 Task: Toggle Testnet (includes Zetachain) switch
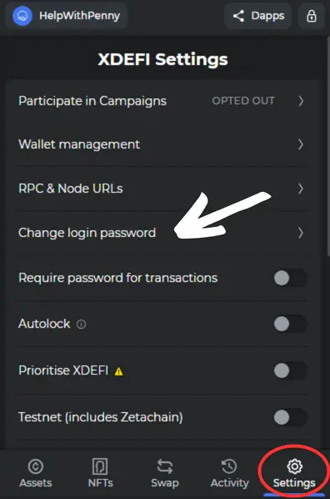(290, 417)
